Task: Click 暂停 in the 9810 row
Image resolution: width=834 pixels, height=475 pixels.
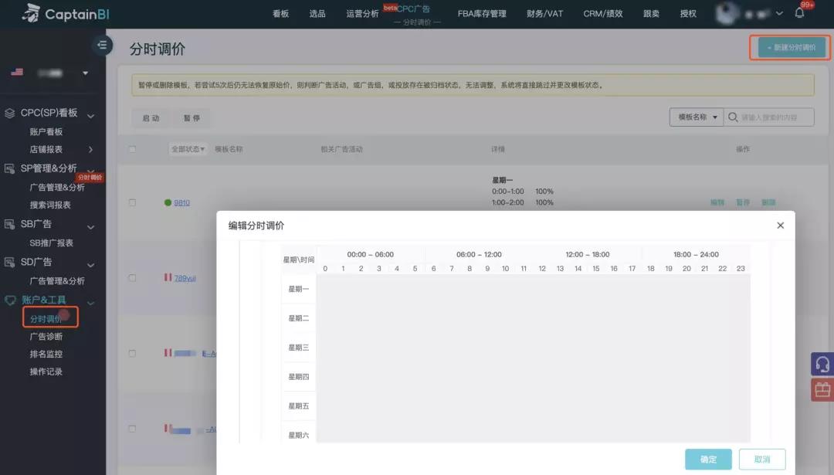Action: [x=743, y=202]
